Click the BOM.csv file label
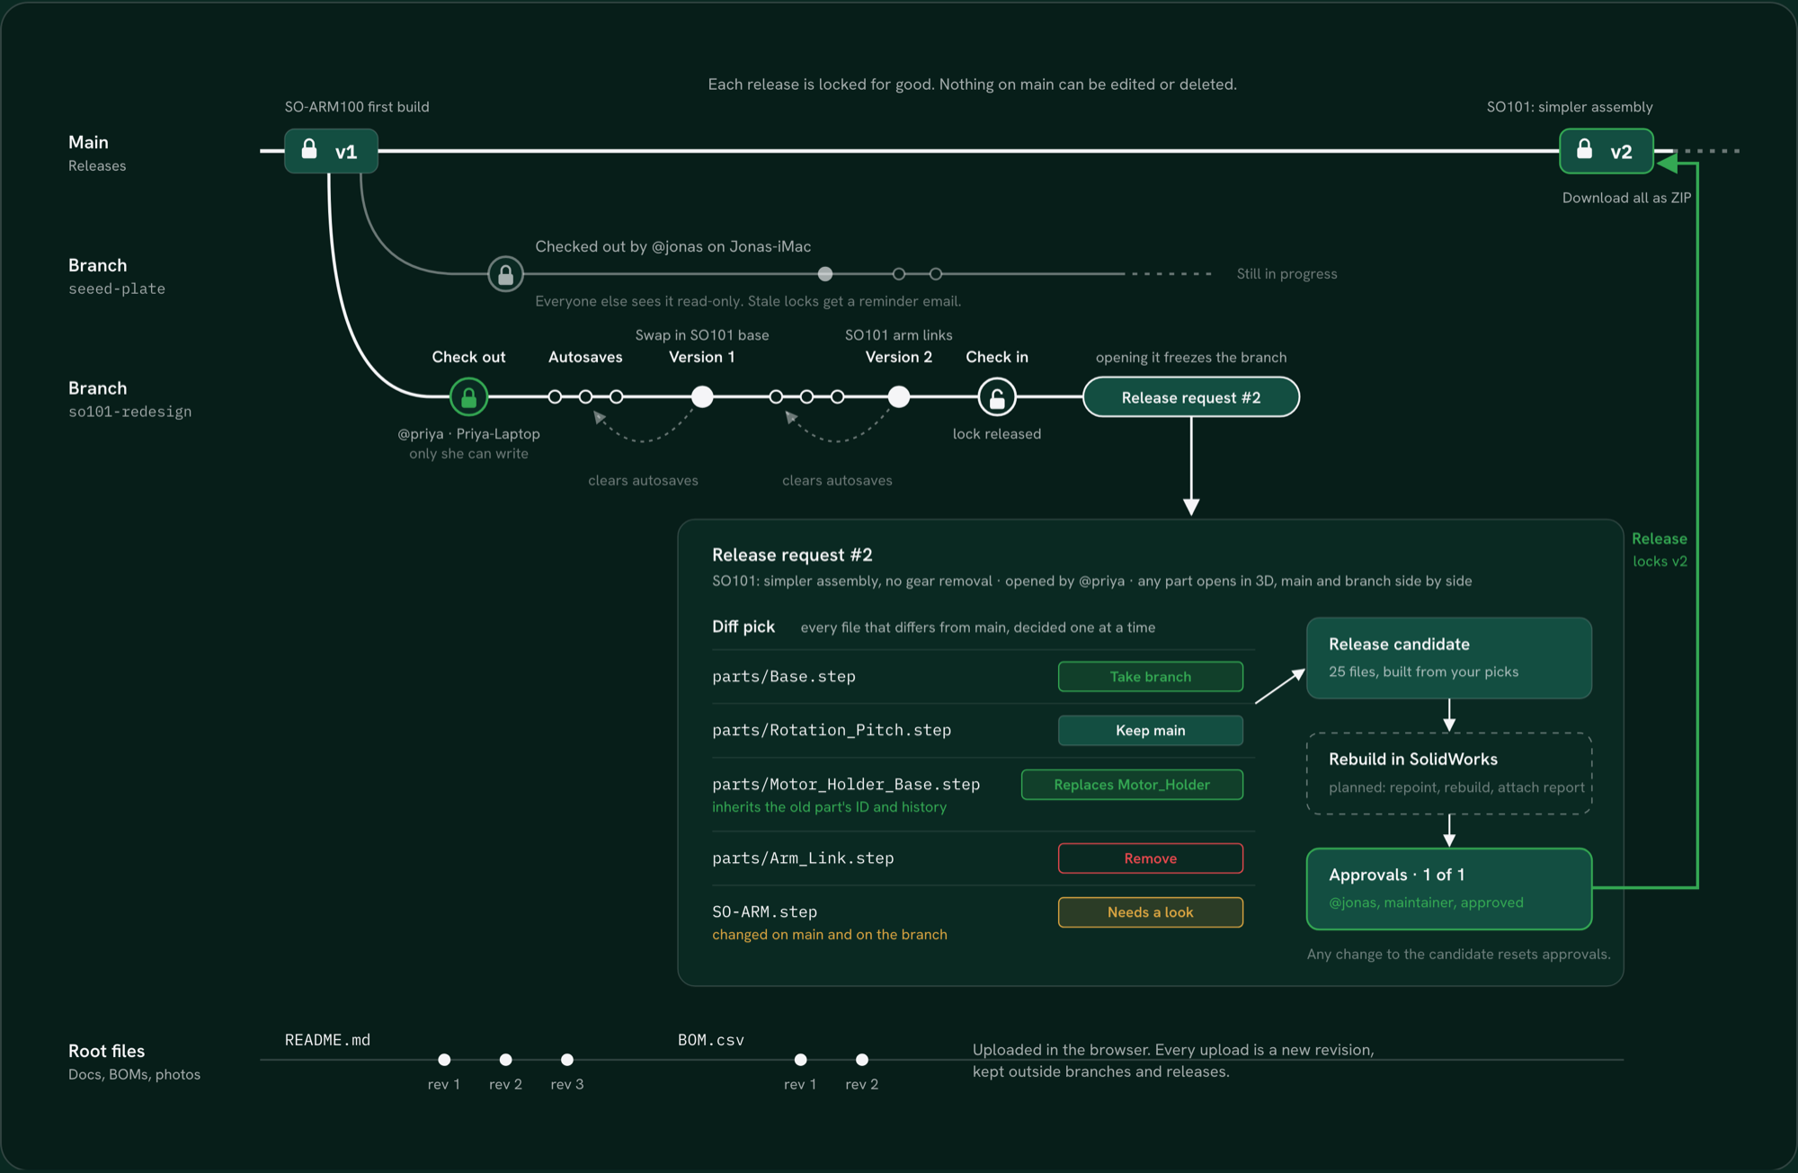This screenshot has height=1173, width=1798. point(711,1040)
